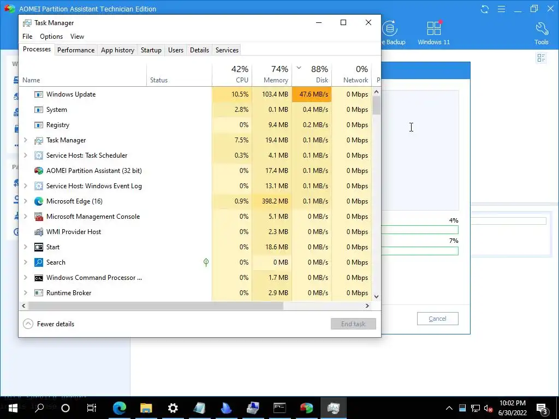Expand the Start process group
This screenshot has height=419, width=559.
point(25,247)
